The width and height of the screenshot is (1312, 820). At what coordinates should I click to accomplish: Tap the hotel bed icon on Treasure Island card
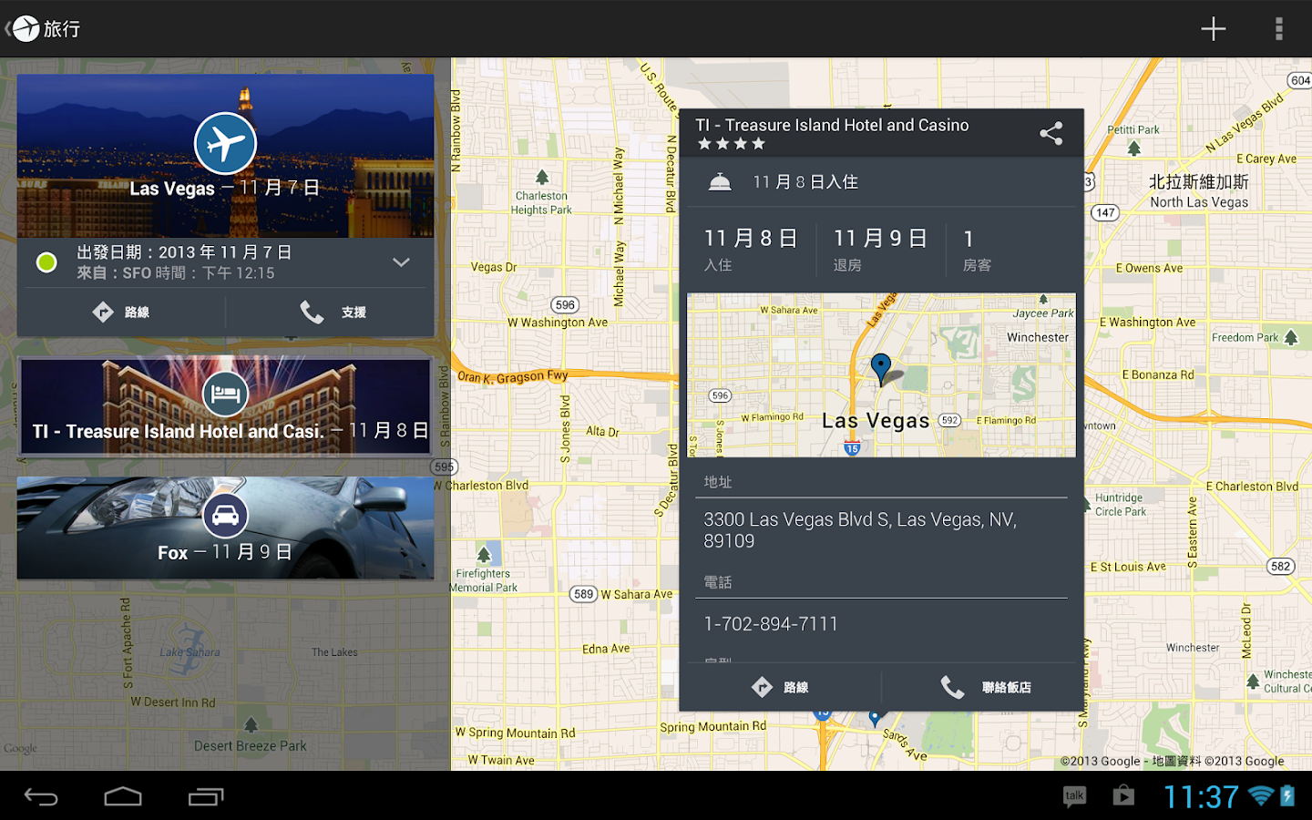click(225, 393)
